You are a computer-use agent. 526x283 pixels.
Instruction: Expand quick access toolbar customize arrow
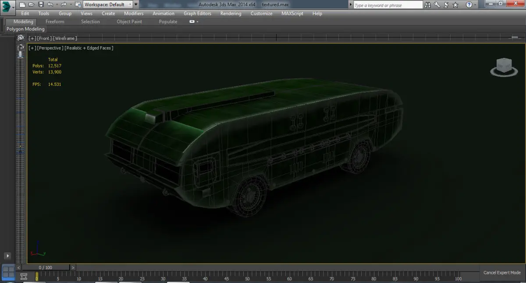pyautogui.click(x=136, y=4)
